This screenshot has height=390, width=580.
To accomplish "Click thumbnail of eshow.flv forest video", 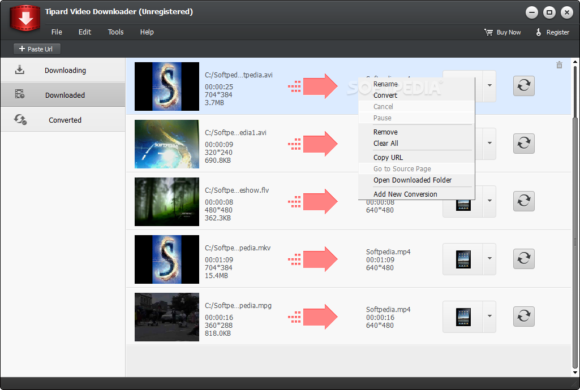I will 167,202.
